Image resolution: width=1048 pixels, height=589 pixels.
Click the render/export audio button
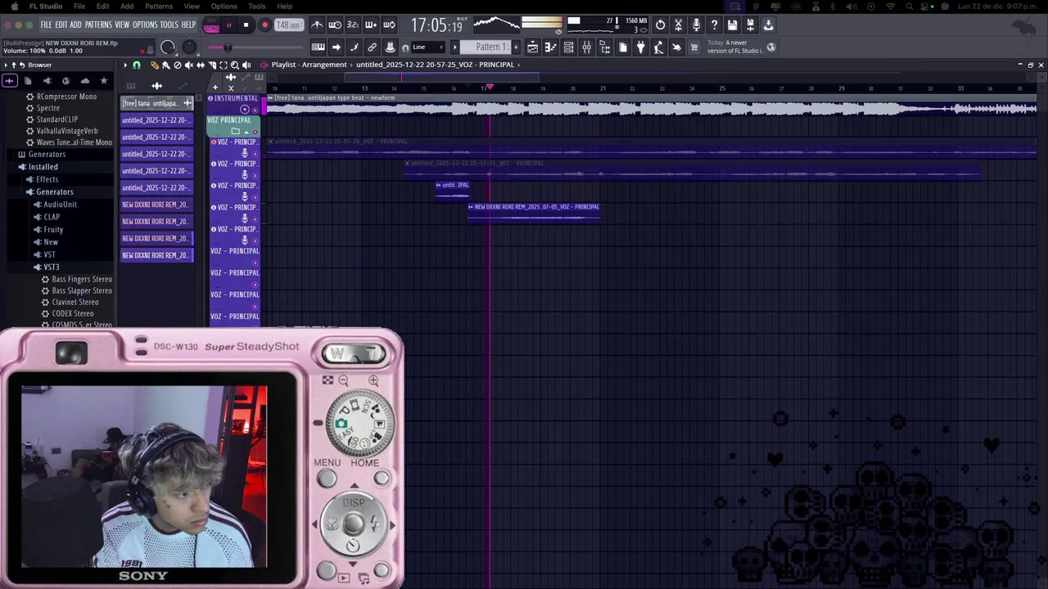click(750, 25)
